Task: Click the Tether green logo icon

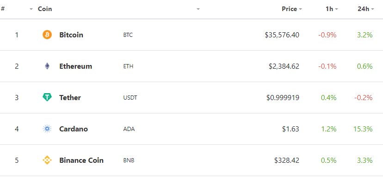Action: click(x=47, y=97)
